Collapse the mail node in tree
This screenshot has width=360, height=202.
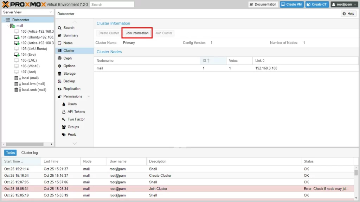click(x=8, y=26)
